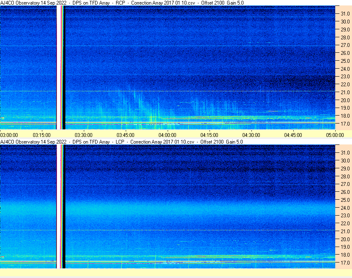This screenshot has height=278, width=352.
Task: Click 27.0 frequency label in RCP panel
Action: (x=345, y=45)
